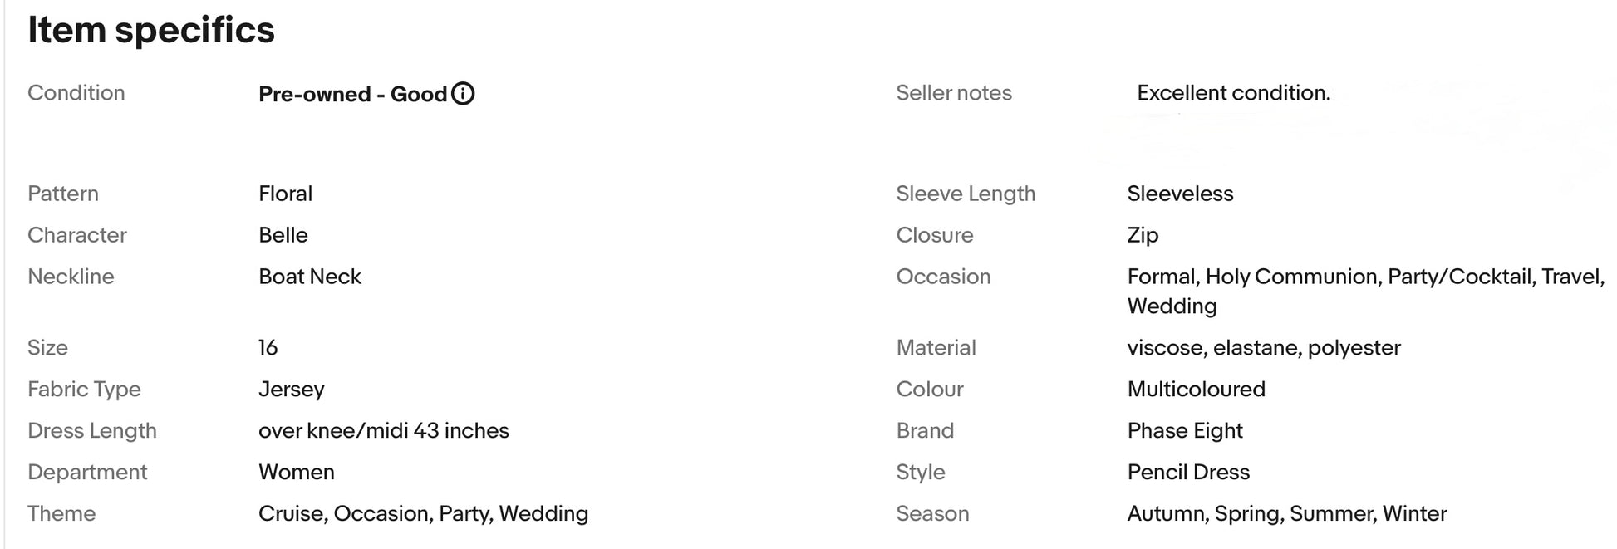Click the 'Phase Eight' brand value
The image size is (1617, 549).
click(x=1184, y=430)
